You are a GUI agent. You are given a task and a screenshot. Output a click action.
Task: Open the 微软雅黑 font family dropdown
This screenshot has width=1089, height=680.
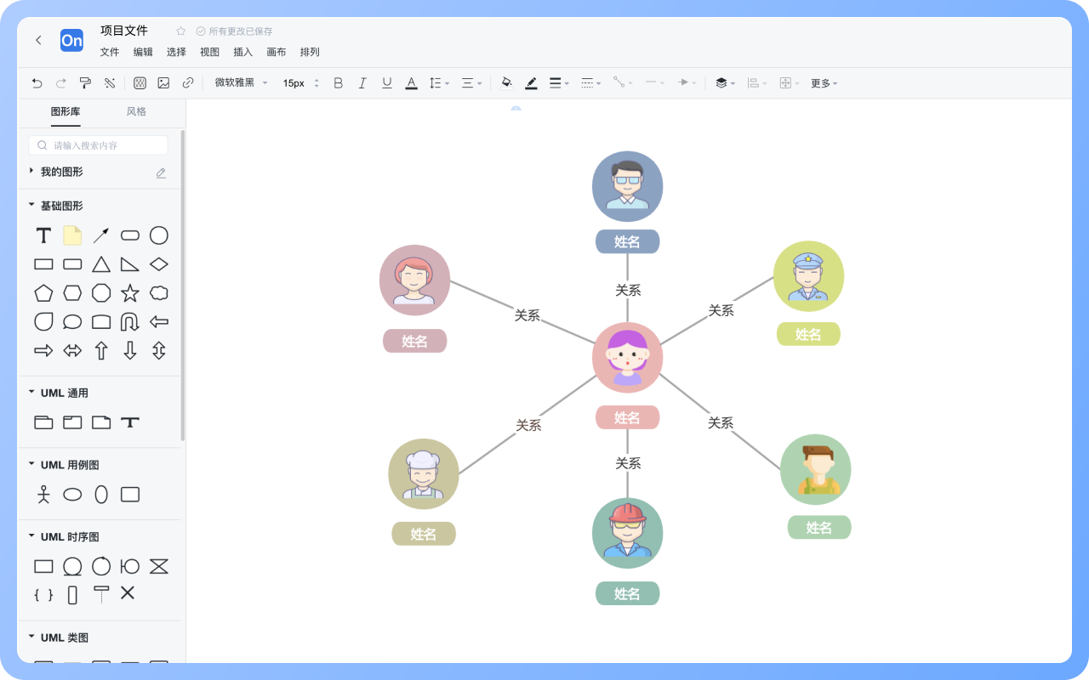click(241, 83)
